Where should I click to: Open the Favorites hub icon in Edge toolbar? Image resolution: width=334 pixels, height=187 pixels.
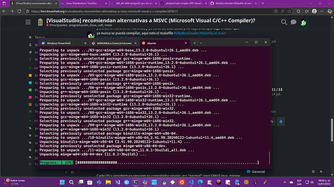coord(307,11)
